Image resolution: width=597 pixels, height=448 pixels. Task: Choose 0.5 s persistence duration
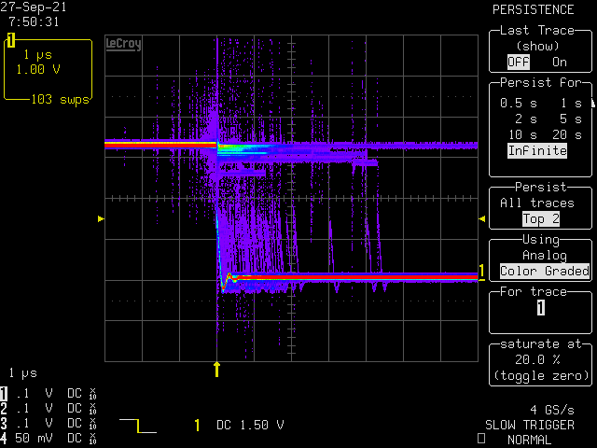pos(511,103)
